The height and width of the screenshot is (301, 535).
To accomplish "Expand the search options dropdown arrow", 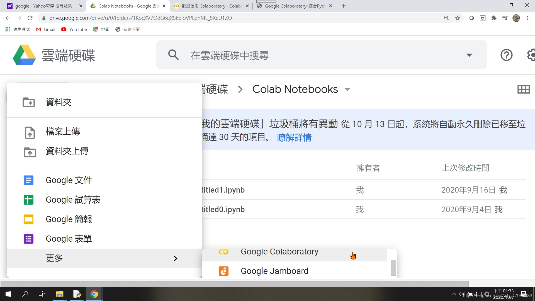I will tap(470, 55).
